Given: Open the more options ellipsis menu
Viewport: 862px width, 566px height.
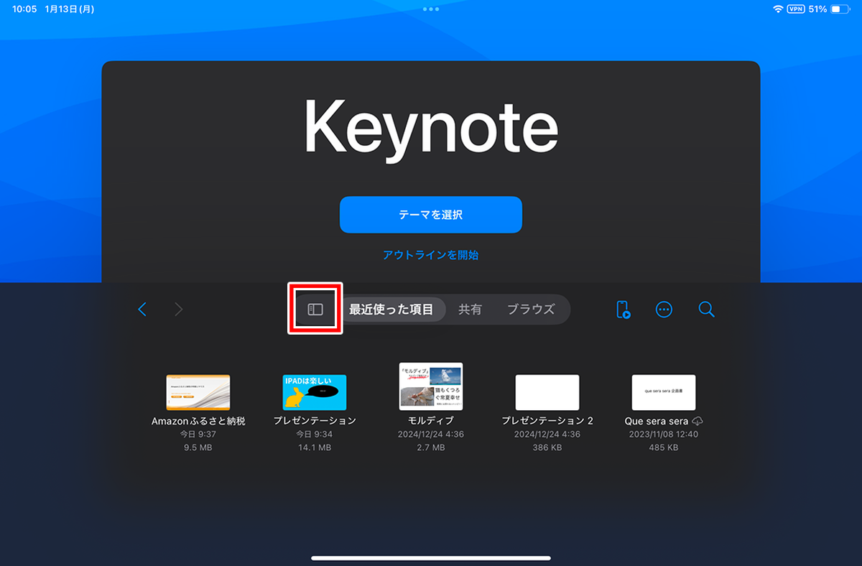Looking at the screenshot, I should [664, 310].
